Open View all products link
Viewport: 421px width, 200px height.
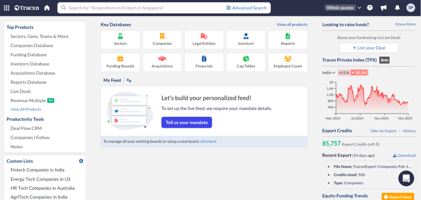292,24
